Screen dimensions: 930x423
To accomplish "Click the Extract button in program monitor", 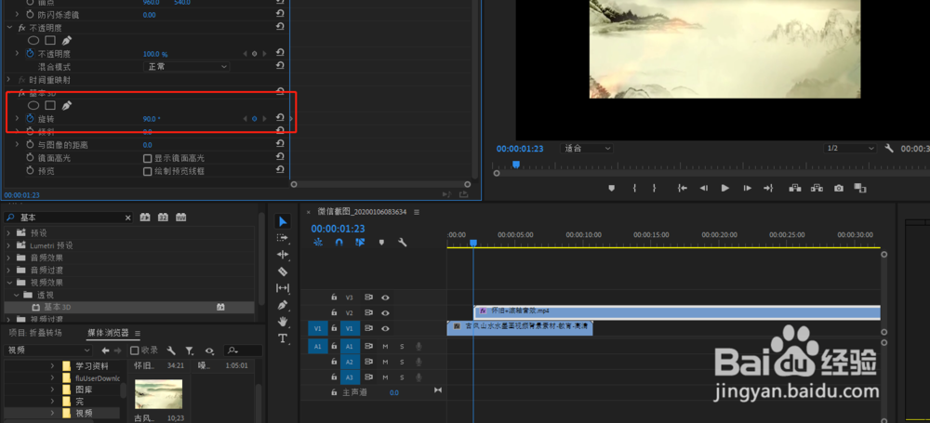I will click(817, 188).
